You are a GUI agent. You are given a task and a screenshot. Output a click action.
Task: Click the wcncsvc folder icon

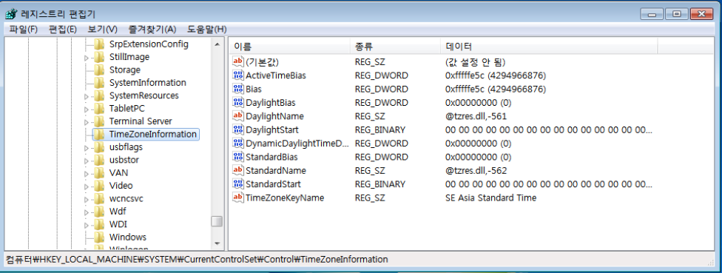click(99, 199)
